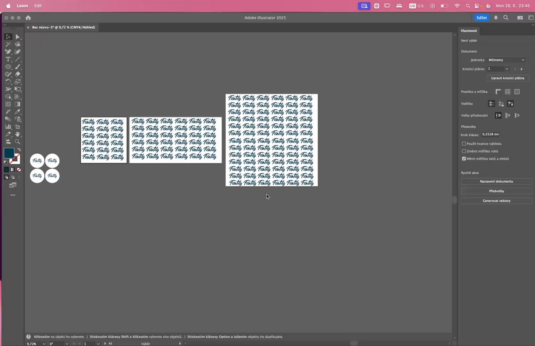The height and width of the screenshot is (346, 535).
Task: Select the Selection (black arrow) tool
Action: (x=8, y=37)
